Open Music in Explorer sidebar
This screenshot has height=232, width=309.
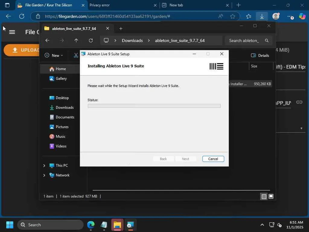tap(60, 137)
